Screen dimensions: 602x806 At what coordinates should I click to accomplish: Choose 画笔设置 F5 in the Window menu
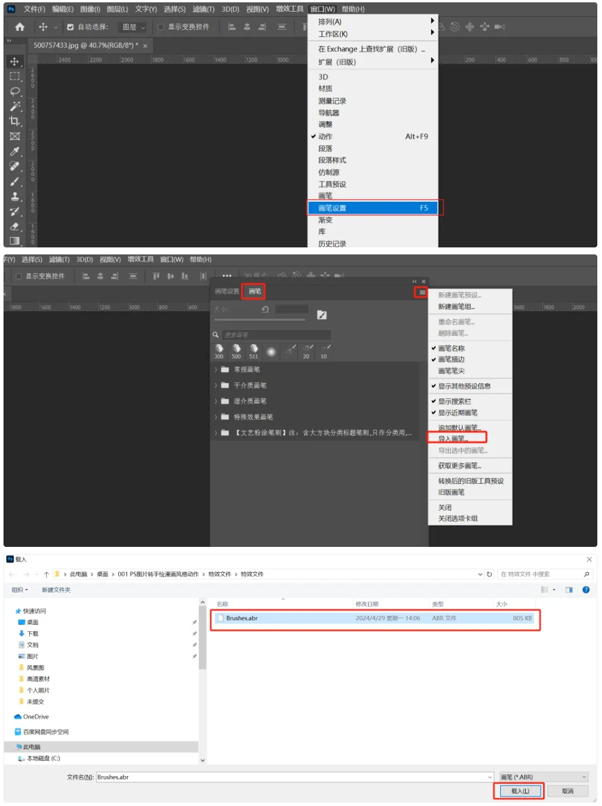pyautogui.click(x=373, y=208)
